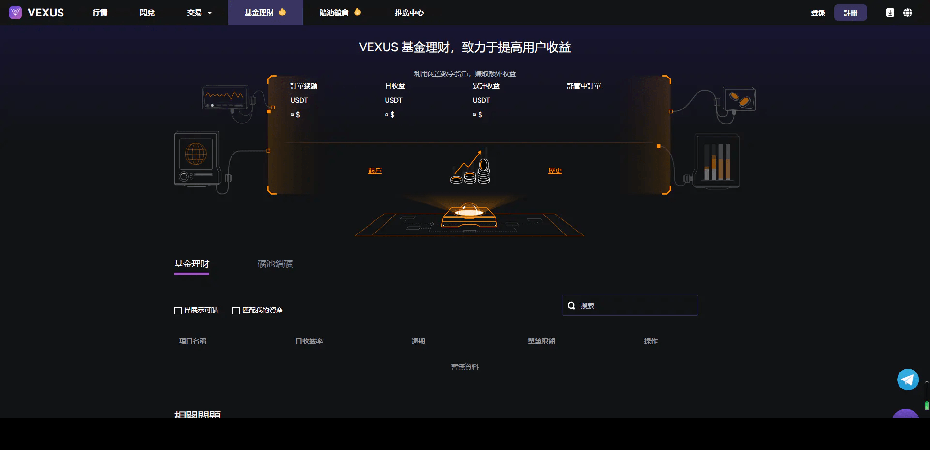This screenshot has height=450, width=930.
Task: Click the fire icon beside 礦池鎖倉
Action: (357, 12)
